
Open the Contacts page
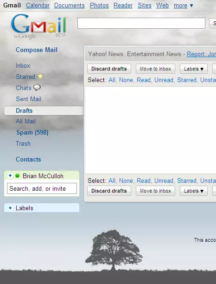tap(28, 159)
